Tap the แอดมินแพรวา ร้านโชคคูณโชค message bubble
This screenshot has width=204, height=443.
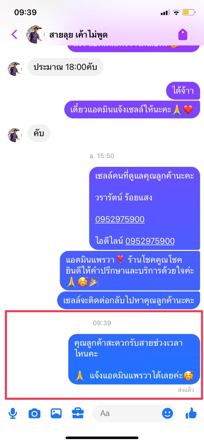coord(130,271)
